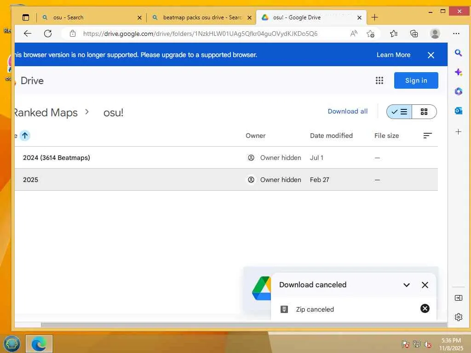Screen dimensions: 471x353
Task: Dismiss the browser unsupported banner
Action: [x=431, y=55]
